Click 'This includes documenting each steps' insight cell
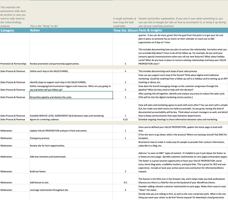Image resolution: width=228 pixels, height=200 pixels. coord(183,71)
